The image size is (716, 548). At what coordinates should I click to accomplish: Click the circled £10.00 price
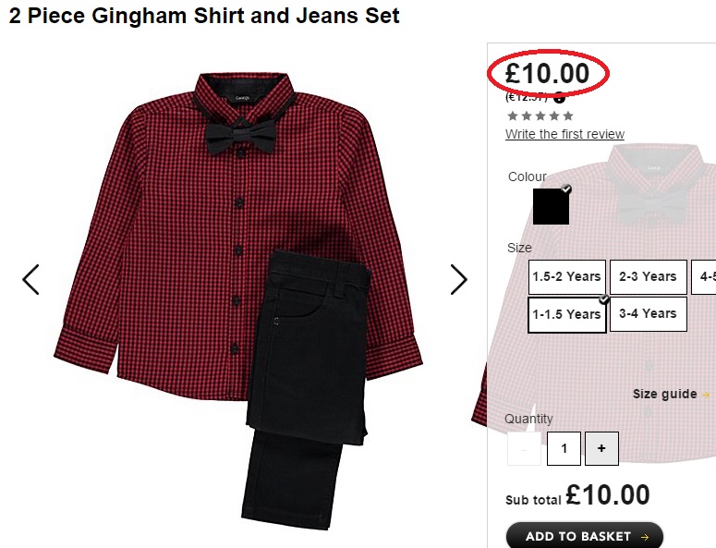tap(547, 74)
